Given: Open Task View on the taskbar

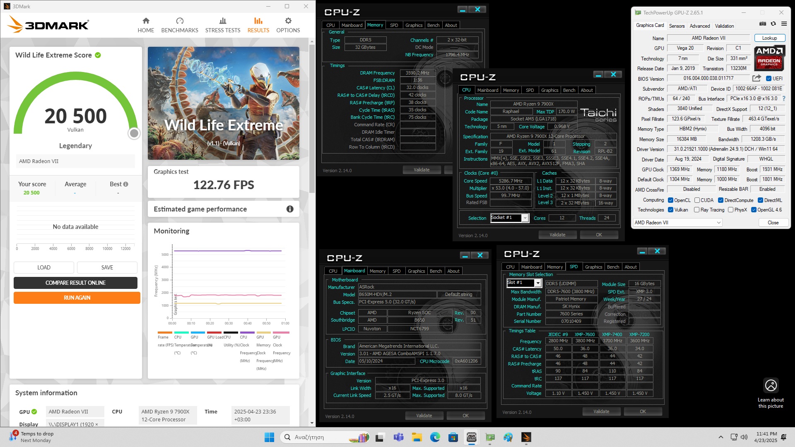Looking at the screenshot, I should coord(380,437).
